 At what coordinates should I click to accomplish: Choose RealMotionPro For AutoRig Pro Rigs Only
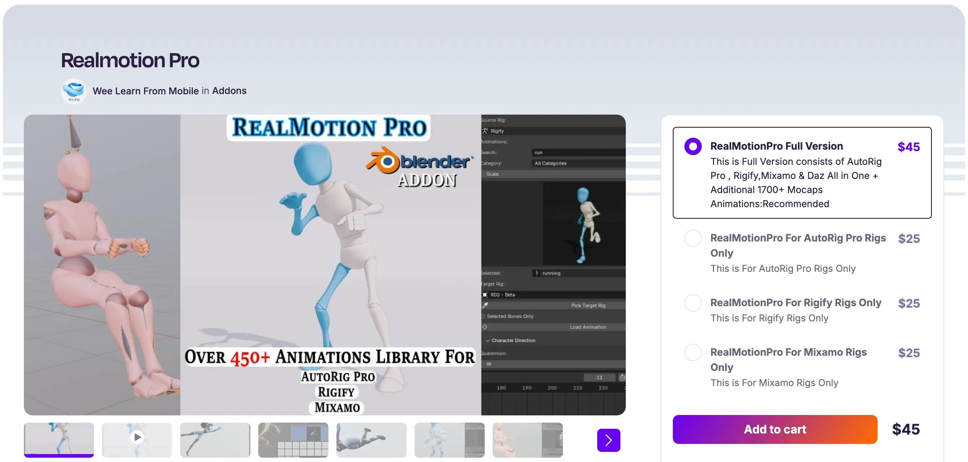click(x=693, y=239)
